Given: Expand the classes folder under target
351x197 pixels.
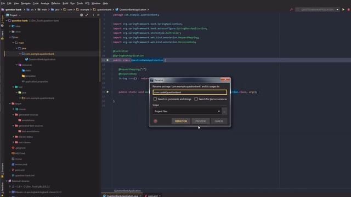Looking at the screenshot, I should 13,109.
